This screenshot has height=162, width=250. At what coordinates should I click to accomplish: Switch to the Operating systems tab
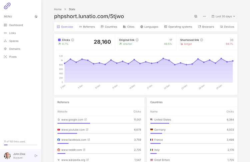(x=178, y=27)
